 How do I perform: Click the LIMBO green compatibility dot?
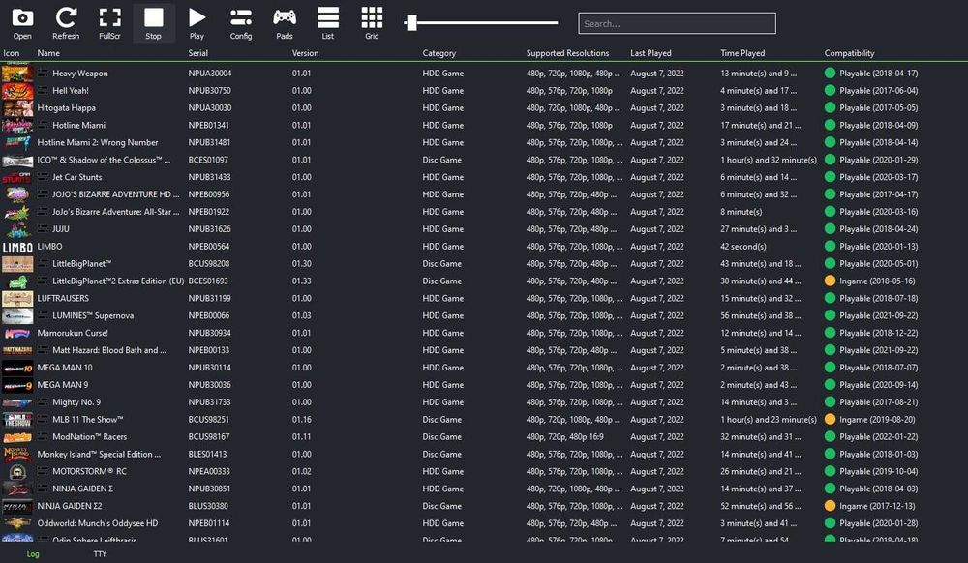(x=830, y=246)
